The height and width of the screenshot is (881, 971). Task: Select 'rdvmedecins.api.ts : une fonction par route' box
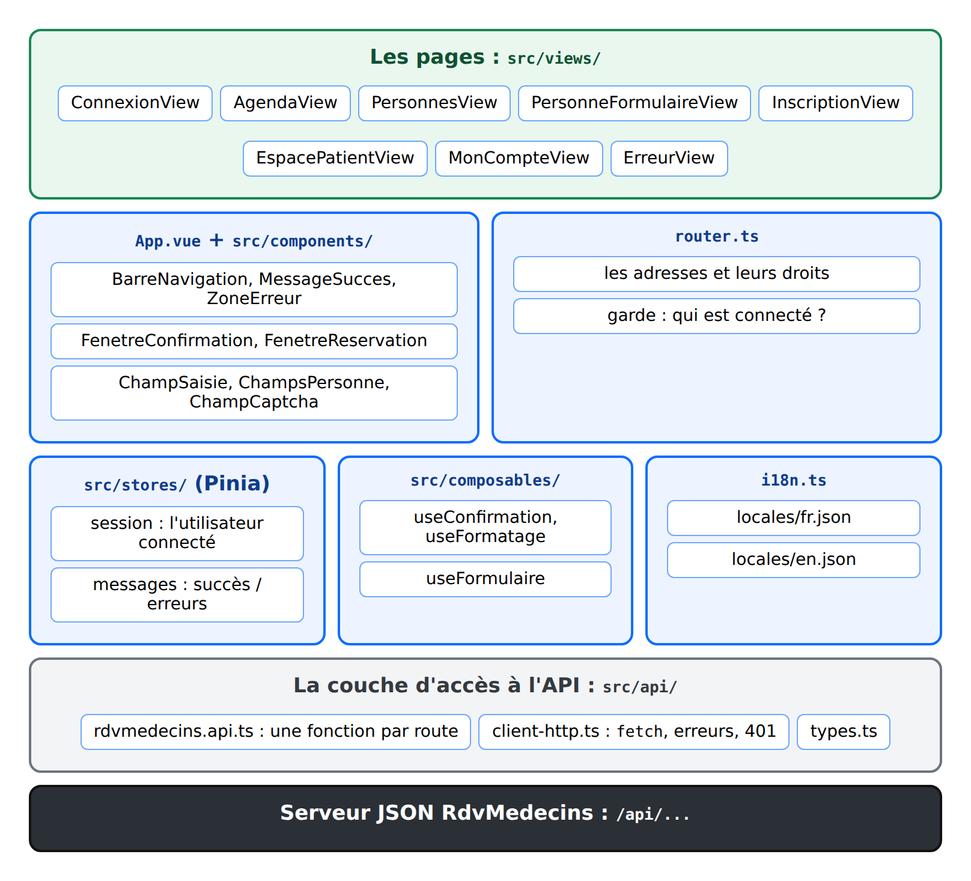276,732
